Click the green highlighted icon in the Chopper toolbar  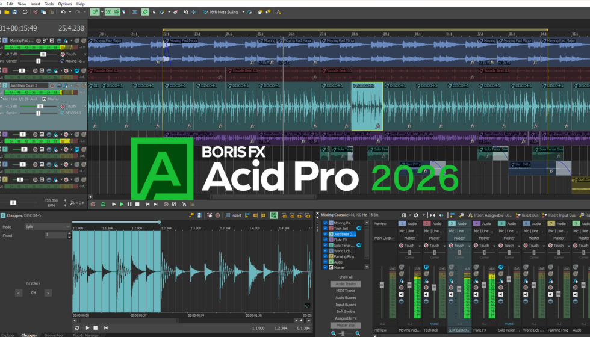click(274, 215)
